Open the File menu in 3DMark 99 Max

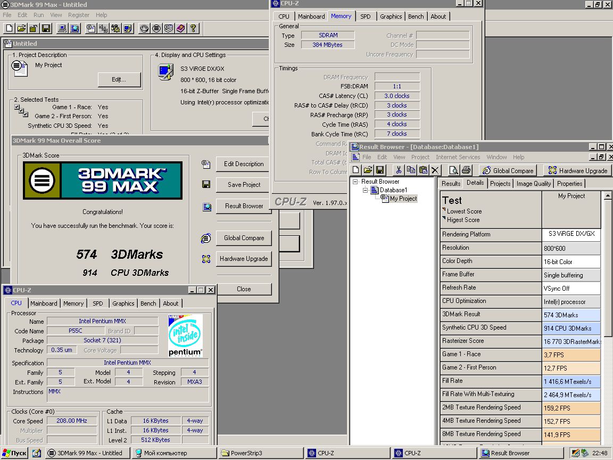7,15
